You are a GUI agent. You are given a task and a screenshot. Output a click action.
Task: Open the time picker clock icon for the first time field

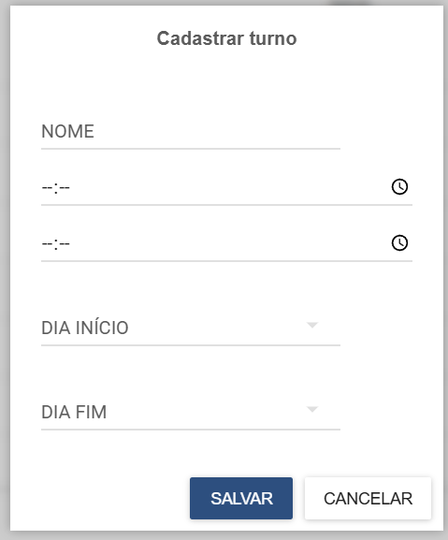(x=399, y=187)
